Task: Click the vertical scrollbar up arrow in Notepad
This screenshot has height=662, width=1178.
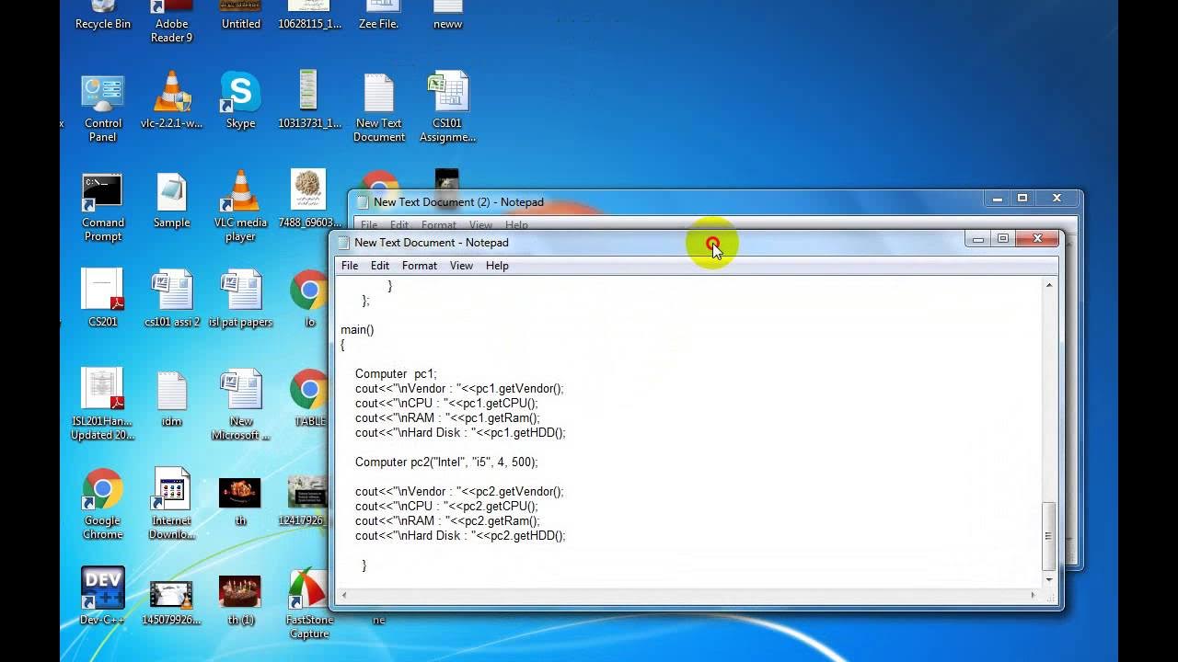Action: 1049,285
